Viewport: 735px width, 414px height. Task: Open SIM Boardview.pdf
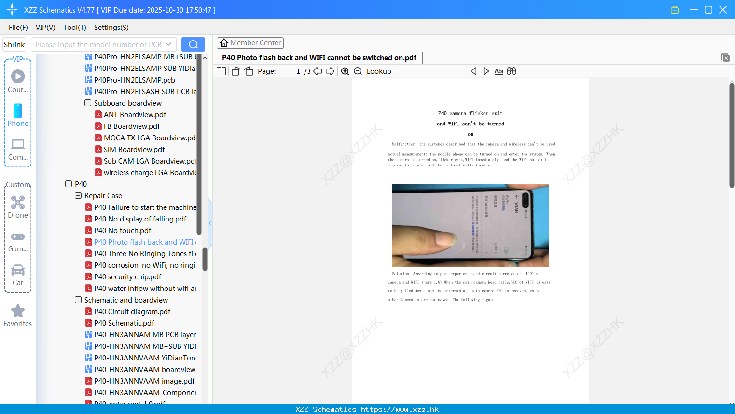(x=134, y=149)
